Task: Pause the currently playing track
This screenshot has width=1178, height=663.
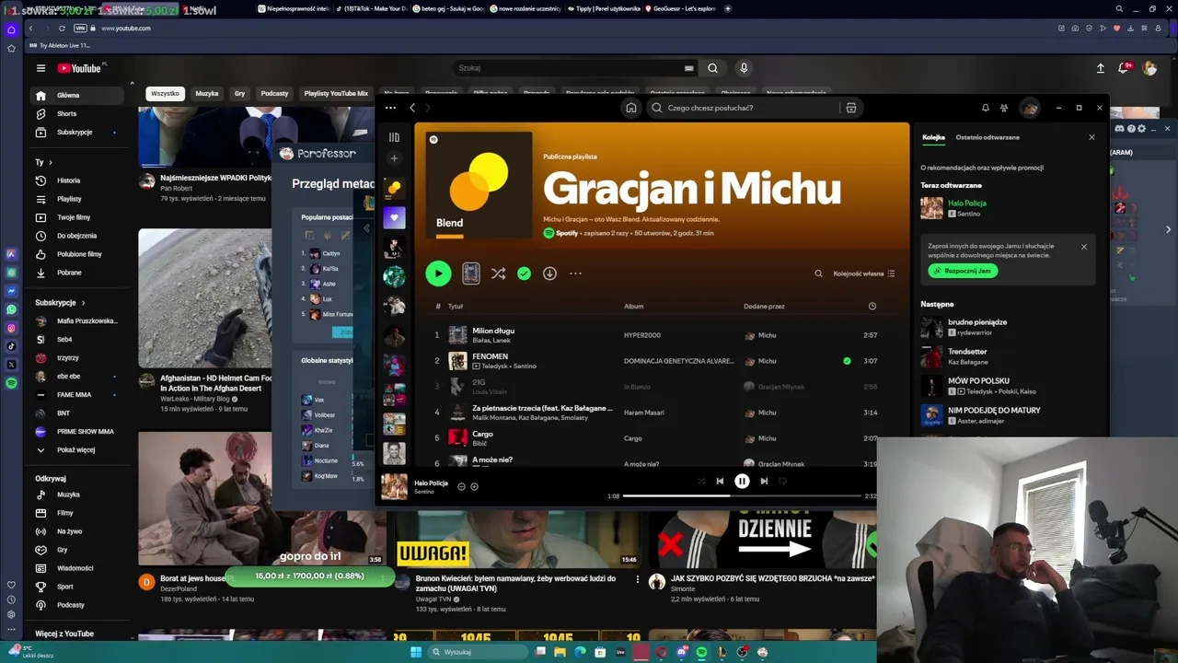Action: (742, 481)
